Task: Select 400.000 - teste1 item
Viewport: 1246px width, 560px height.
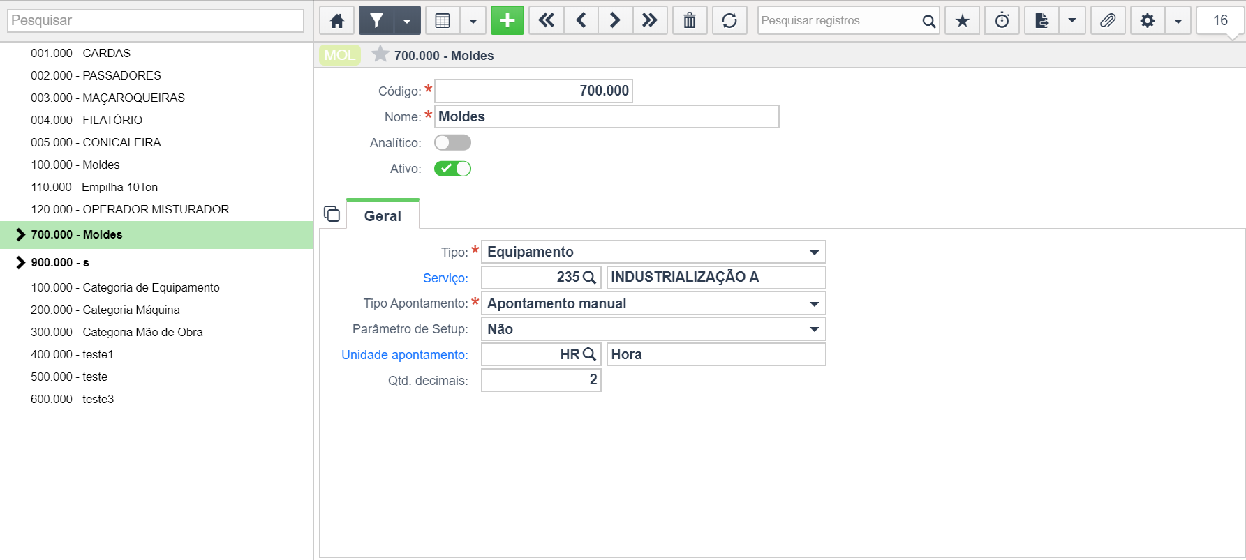Action: [72, 354]
